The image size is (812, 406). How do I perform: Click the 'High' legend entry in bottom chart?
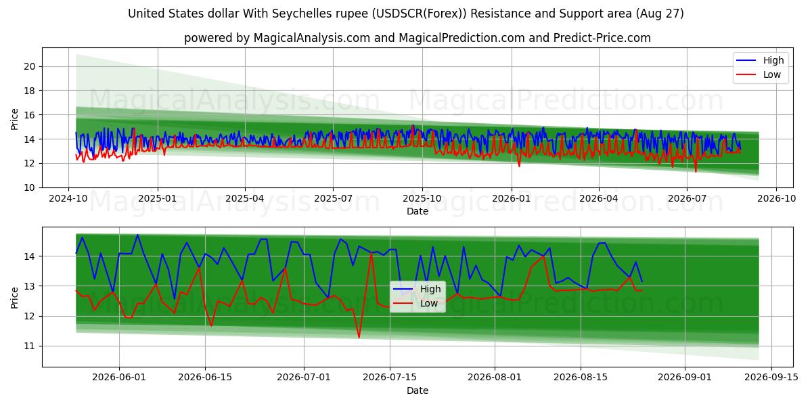pyautogui.click(x=417, y=289)
